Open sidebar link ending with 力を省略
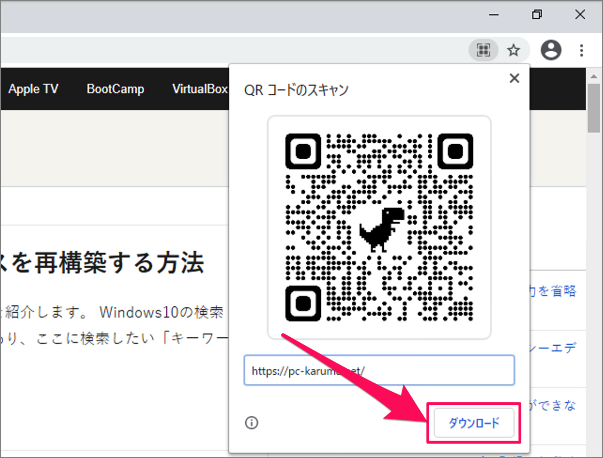This screenshot has height=458, width=603. (x=553, y=291)
